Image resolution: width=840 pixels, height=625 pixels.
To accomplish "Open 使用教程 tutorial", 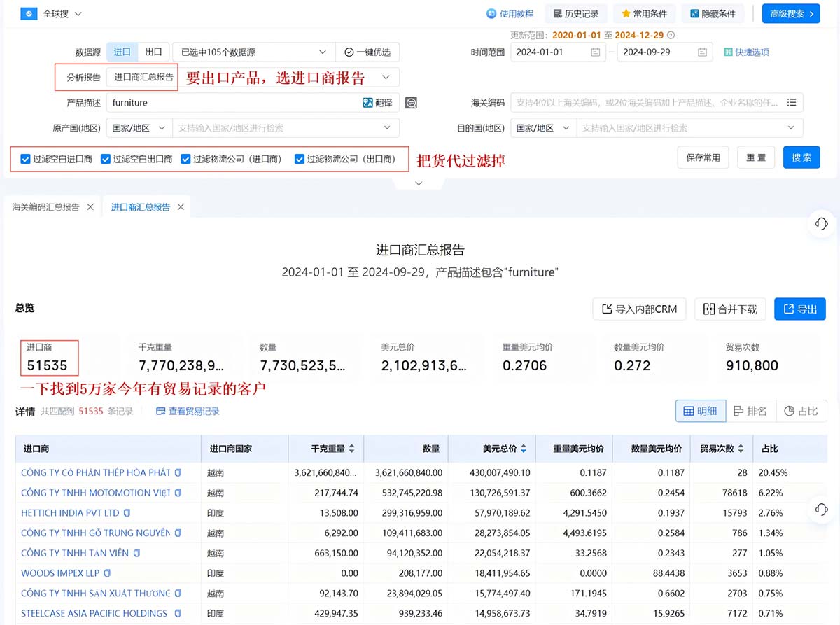I will pos(510,13).
